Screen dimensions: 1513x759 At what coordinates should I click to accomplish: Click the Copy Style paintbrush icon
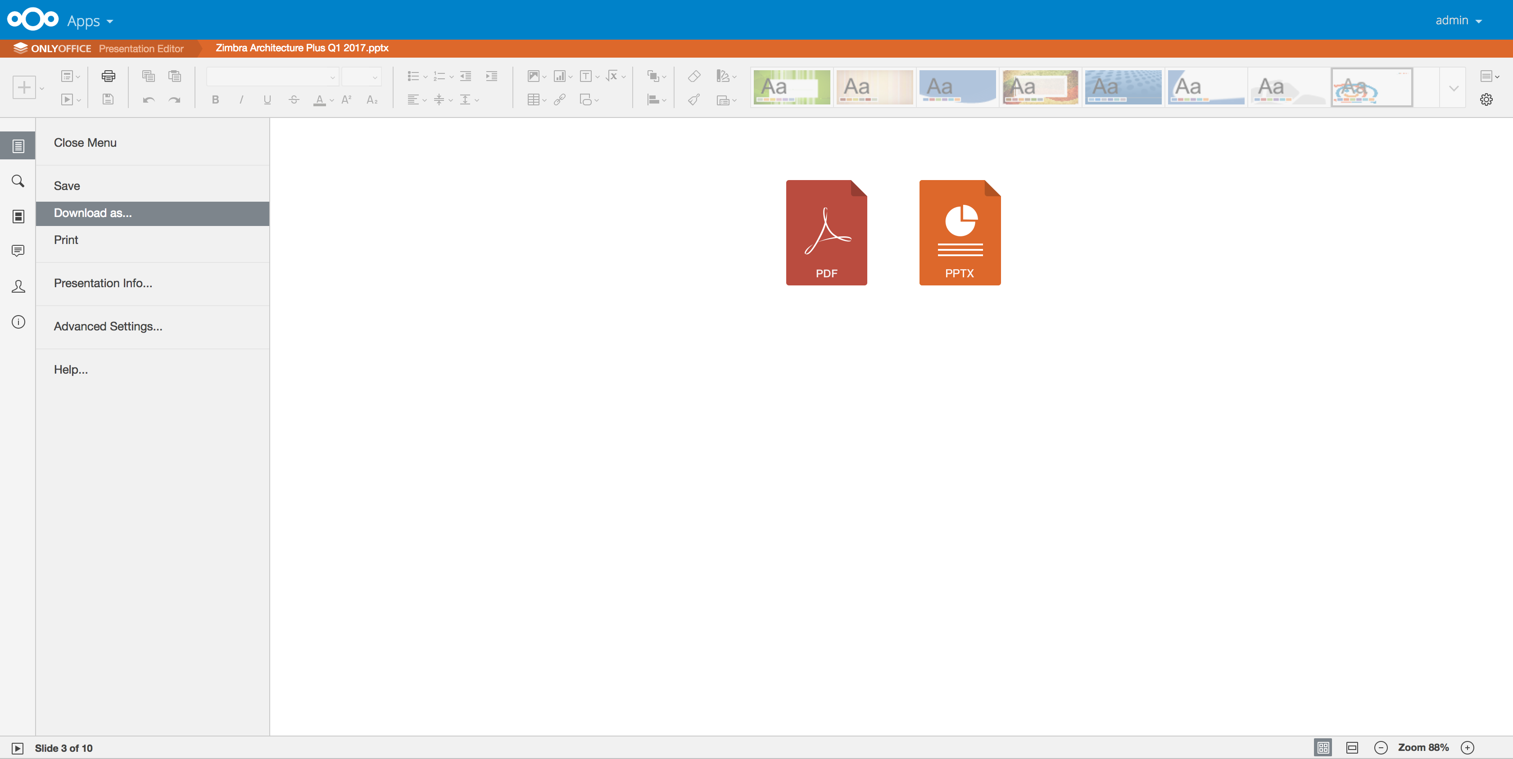pos(694,100)
